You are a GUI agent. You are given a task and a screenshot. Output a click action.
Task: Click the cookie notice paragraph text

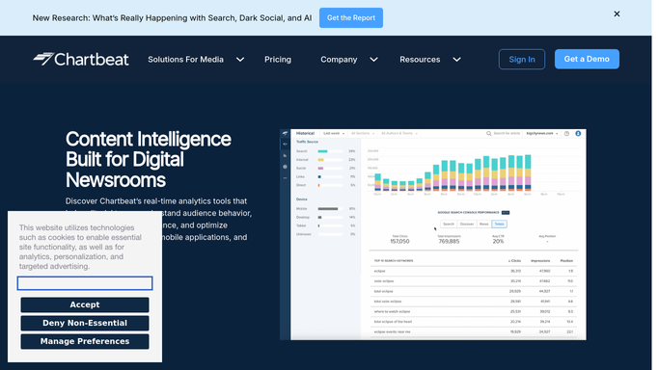tap(81, 247)
